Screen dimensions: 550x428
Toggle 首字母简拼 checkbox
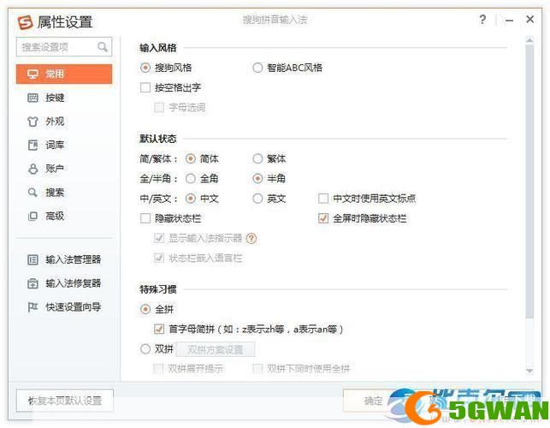[x=159, y=329]
